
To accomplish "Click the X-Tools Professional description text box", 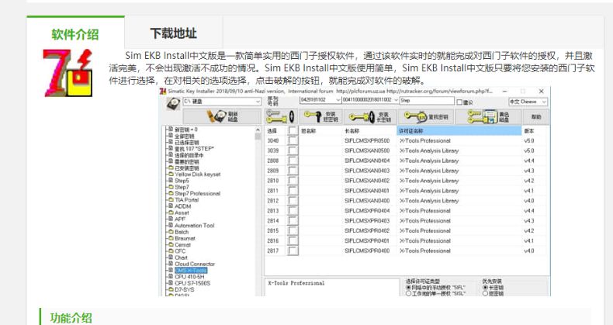I will [x=332, y=287].
